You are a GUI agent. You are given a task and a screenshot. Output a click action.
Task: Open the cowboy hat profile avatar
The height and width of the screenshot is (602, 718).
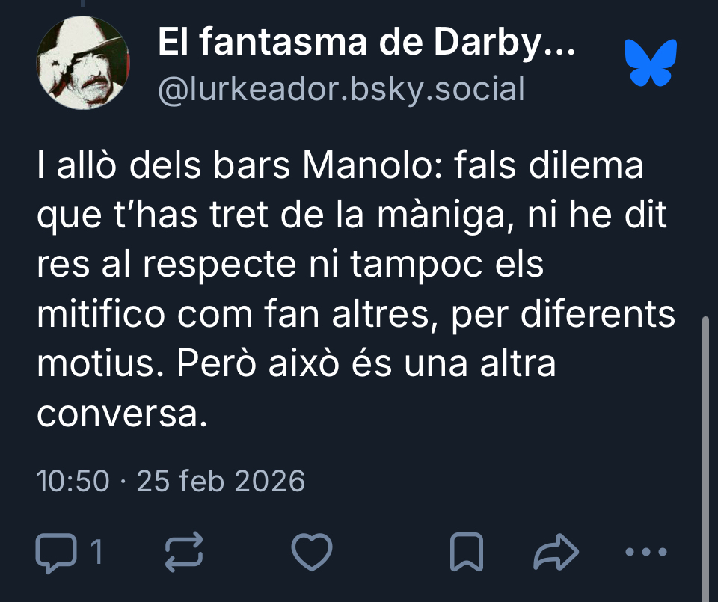83,63
